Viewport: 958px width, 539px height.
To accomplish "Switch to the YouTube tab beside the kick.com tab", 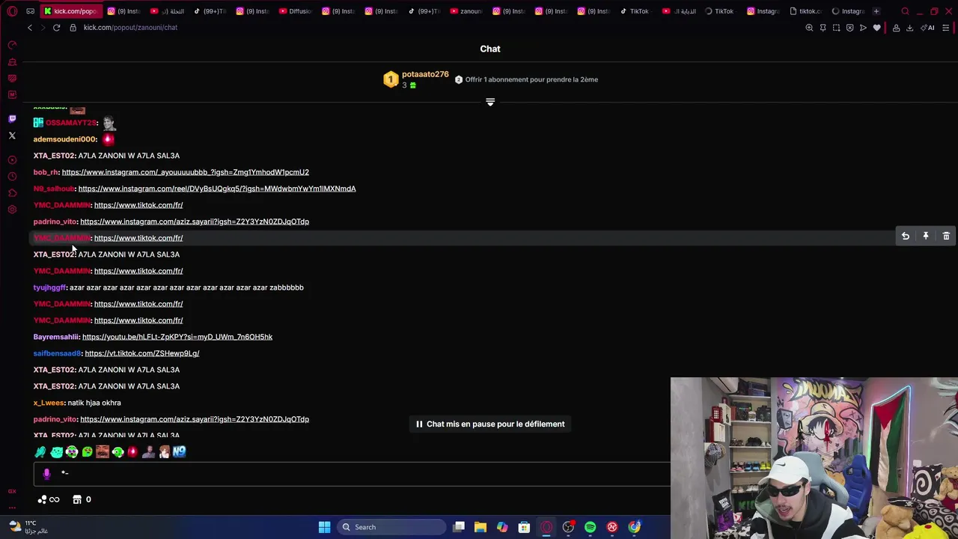I will 167,11.
